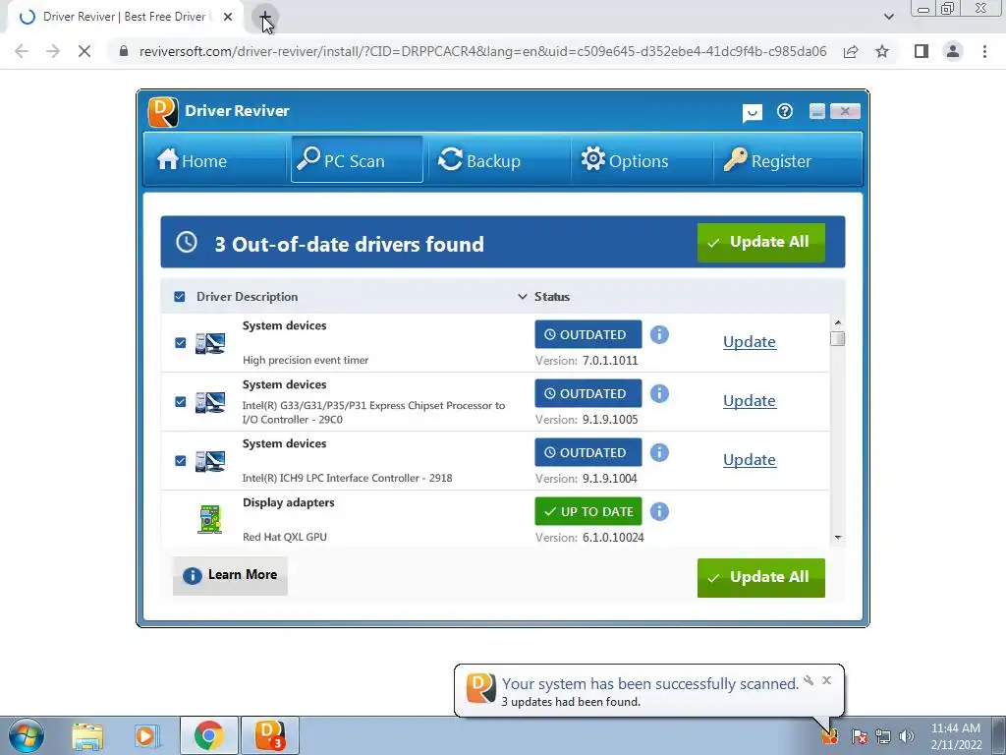1006x755 pixels.
Task: Uncheck High precision event timer driver
Action: 181,343
